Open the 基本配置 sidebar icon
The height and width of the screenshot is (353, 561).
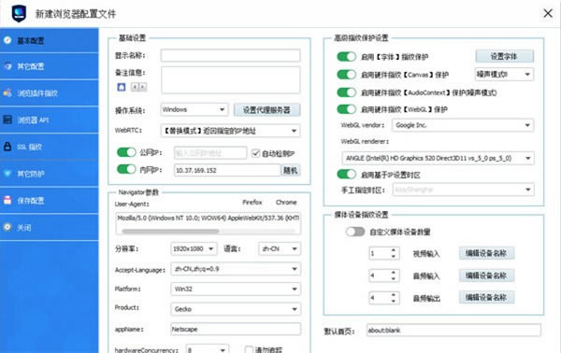tap(7, 40)
